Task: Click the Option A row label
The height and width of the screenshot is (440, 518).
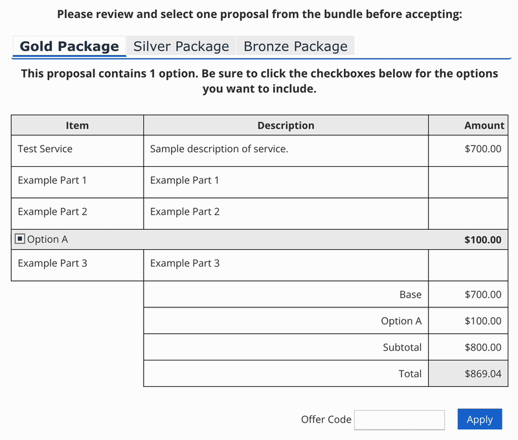Action: [x=47, y=239]
